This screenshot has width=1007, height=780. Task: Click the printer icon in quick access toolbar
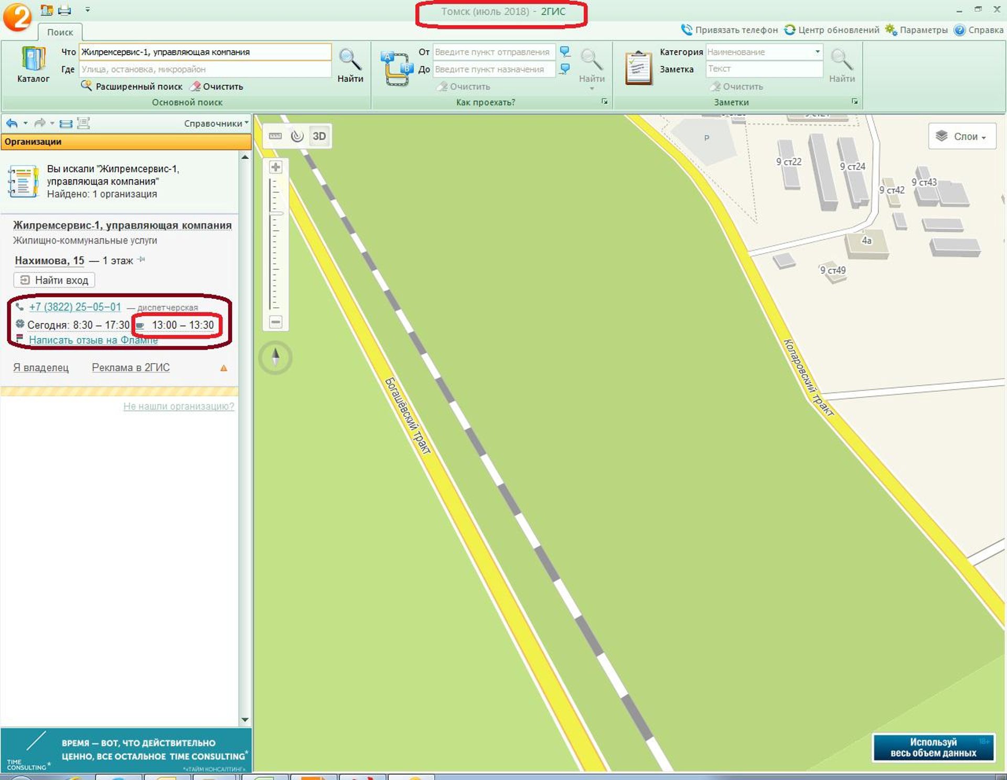click(65, 10)
